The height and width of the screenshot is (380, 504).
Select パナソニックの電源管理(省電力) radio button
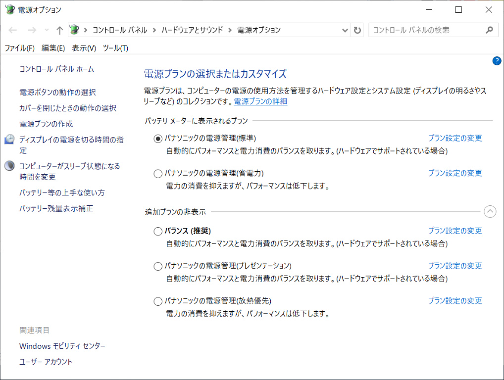click(x=158, y=174)
